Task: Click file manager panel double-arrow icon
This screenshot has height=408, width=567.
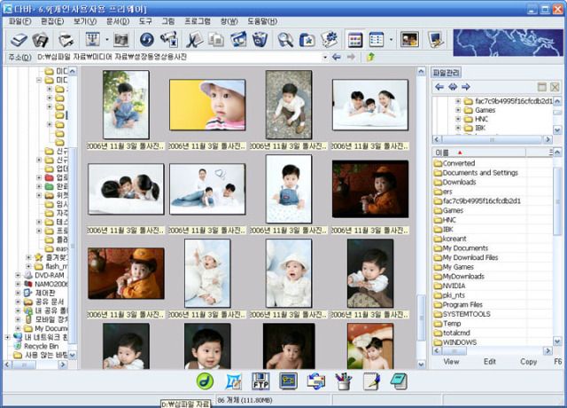Action: [x=453, y=87]
